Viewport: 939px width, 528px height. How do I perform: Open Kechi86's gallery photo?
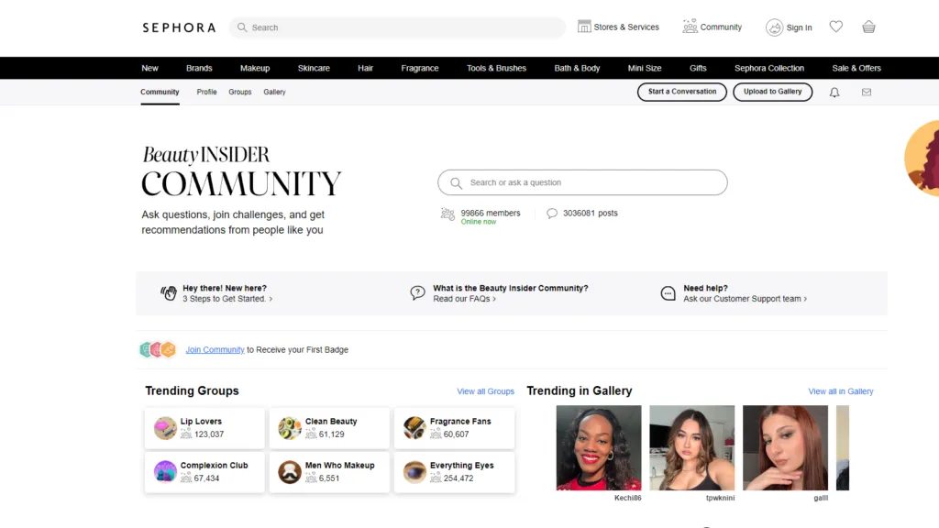[599, 447]
